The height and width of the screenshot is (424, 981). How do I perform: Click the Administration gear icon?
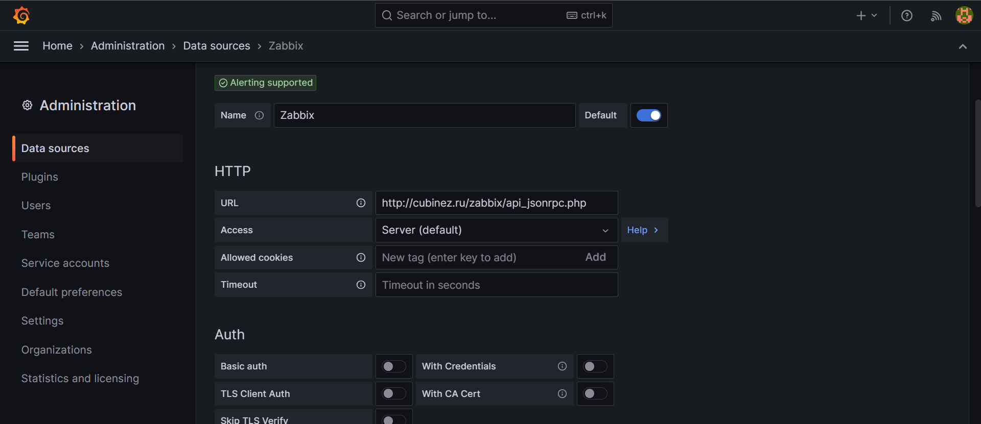[27, 105]
